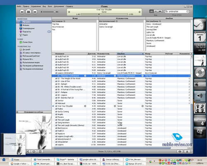Uncheck the AudioTrack 04 checkbox
Viewport: 207px width, 166px height.
pyautogui.click(x=56, y=56)
